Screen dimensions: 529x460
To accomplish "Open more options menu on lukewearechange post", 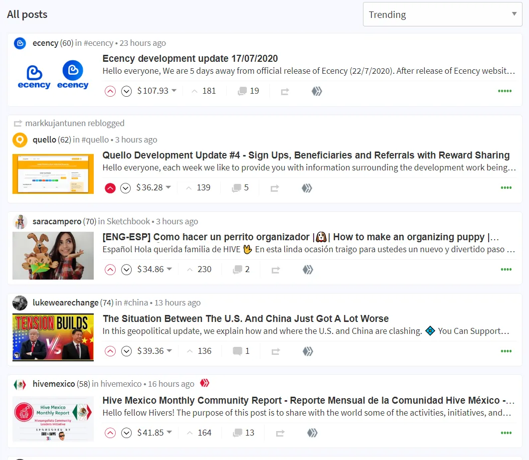I will click(506, 351).
